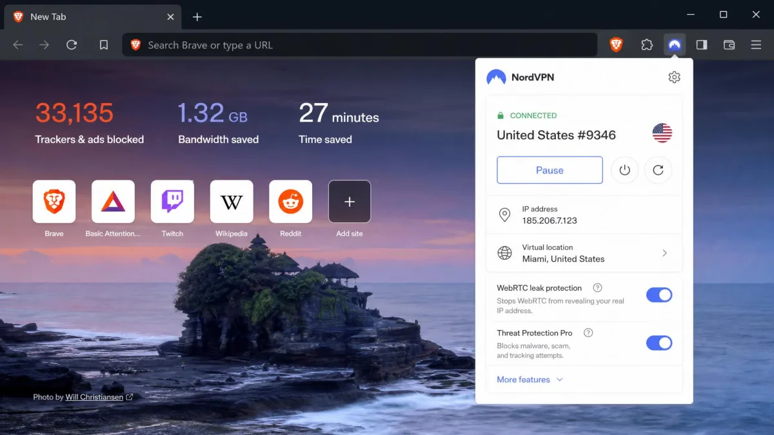Open Virtual location chevron arrow
This screenshot has width=774, height=435.
pos(665,253)
